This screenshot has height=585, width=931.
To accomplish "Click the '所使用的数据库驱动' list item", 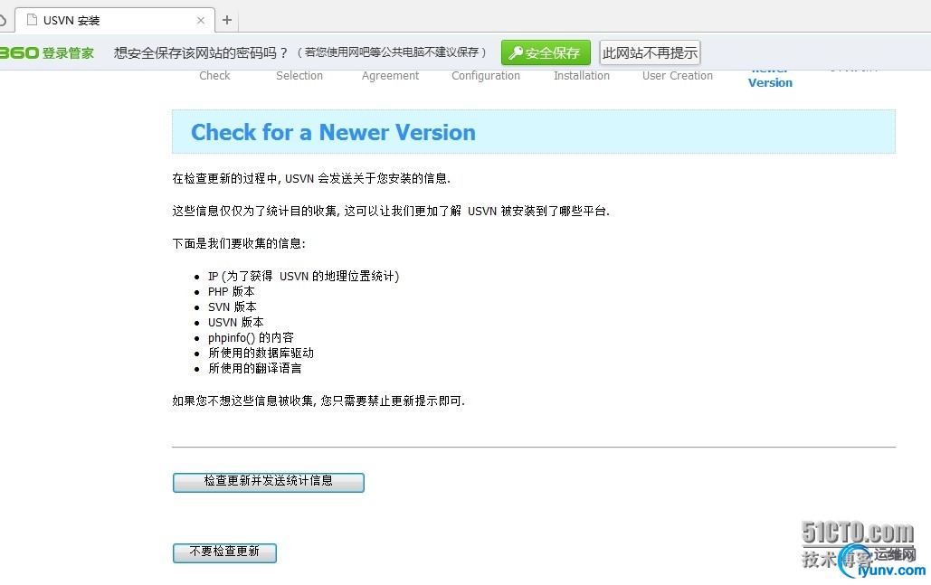I will point(261,353).
